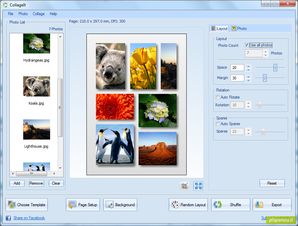Viewport: 298px width, 226px height.
Task: Click the fit-to-window arrows icon below the canvas
Action: click(x=198, y=186)
